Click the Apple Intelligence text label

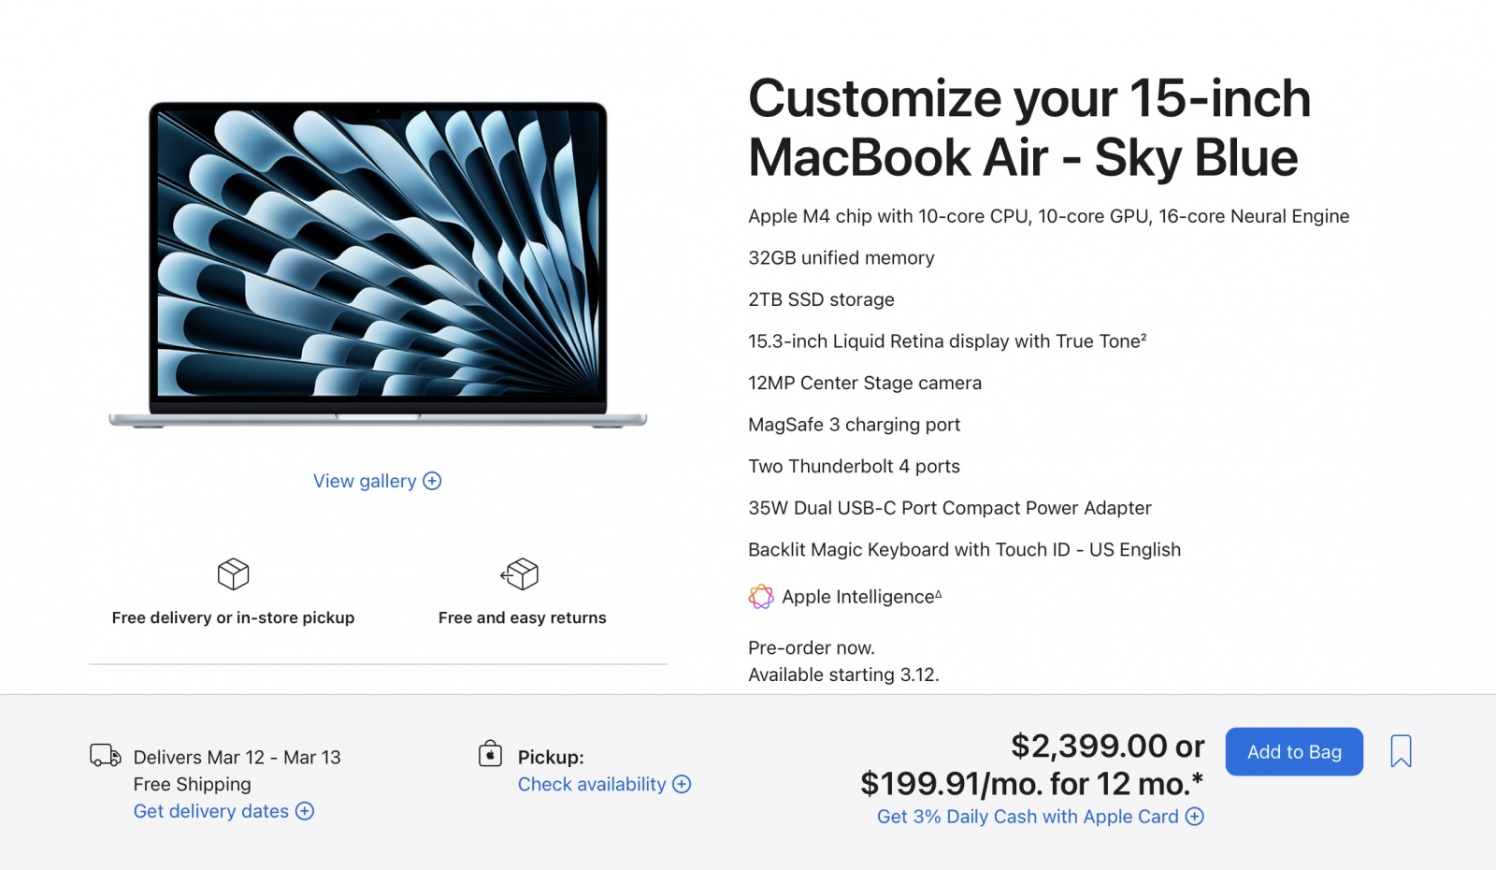click(x=859, y=597)
